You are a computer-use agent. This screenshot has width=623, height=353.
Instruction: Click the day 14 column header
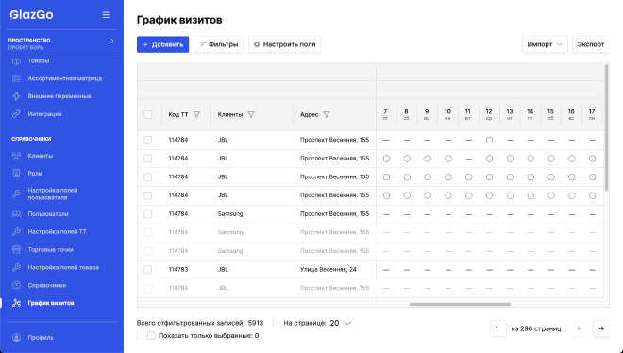click(x=530, y=114)
